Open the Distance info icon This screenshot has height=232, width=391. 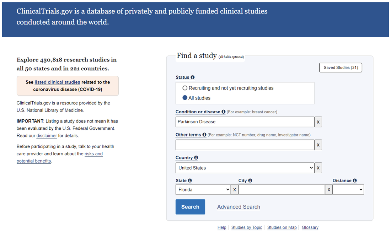355,180
